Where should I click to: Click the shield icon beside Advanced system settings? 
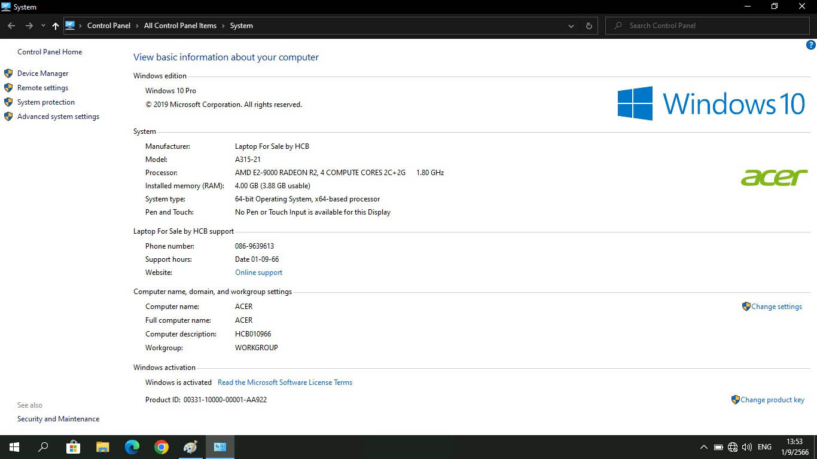coord(8,117)
